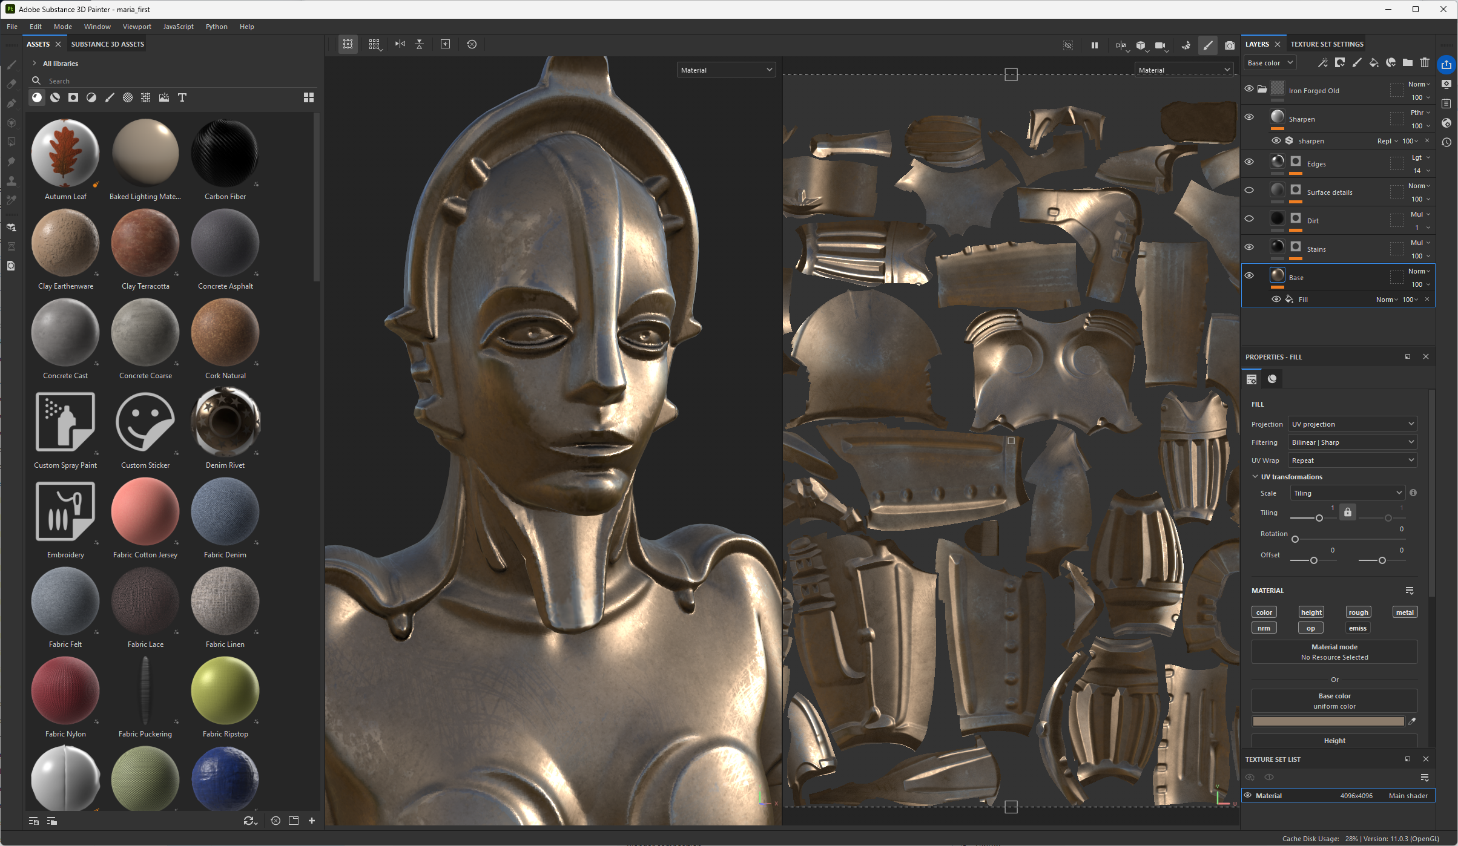Click the eyedropper next to uniform color
This screenshot has height=846, width=1458.
tap(1412, 721)
